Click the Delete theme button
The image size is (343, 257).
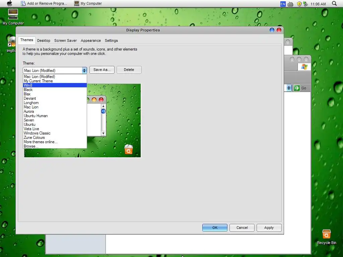click(129, 70)
